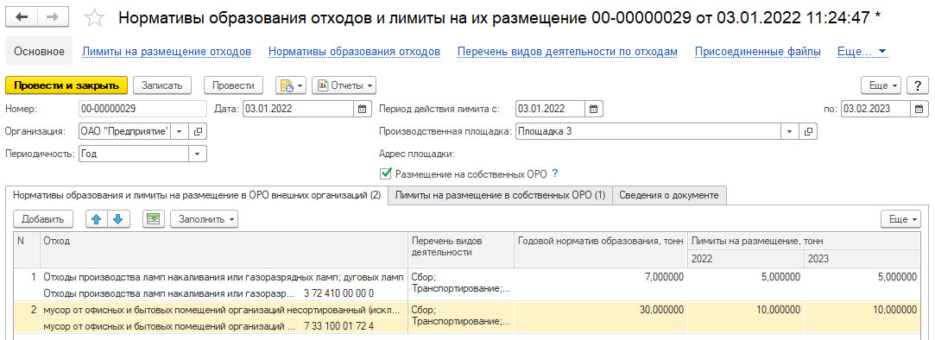Open Перечень видов деятельности по отходам link
The height and width of the screenshot is (340, 935).
pos(567,51)
